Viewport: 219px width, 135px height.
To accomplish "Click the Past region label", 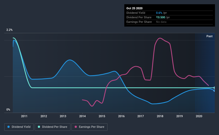I will point(209,36).
